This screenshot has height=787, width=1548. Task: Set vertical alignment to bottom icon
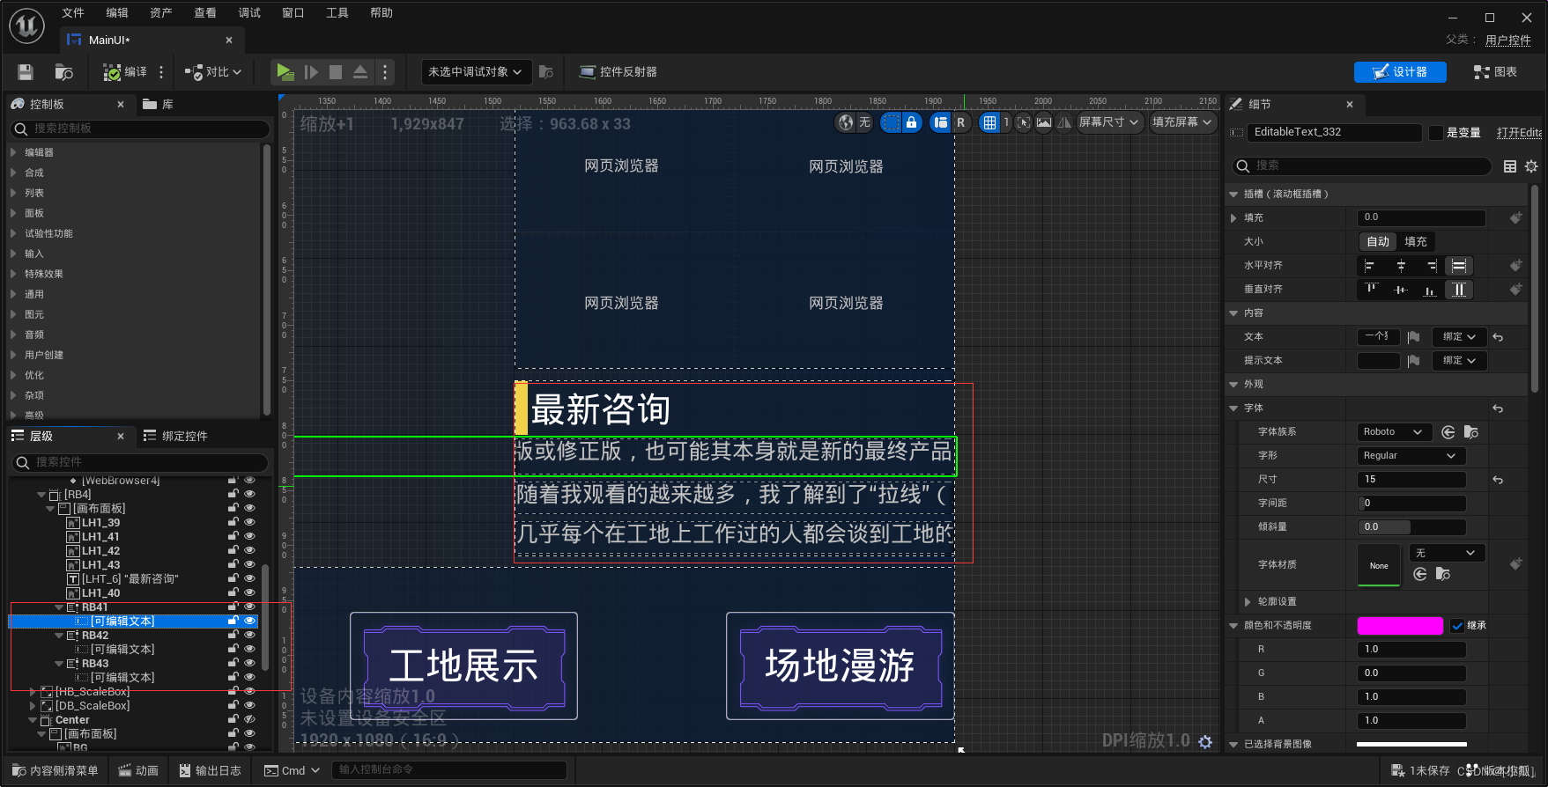1430,290
